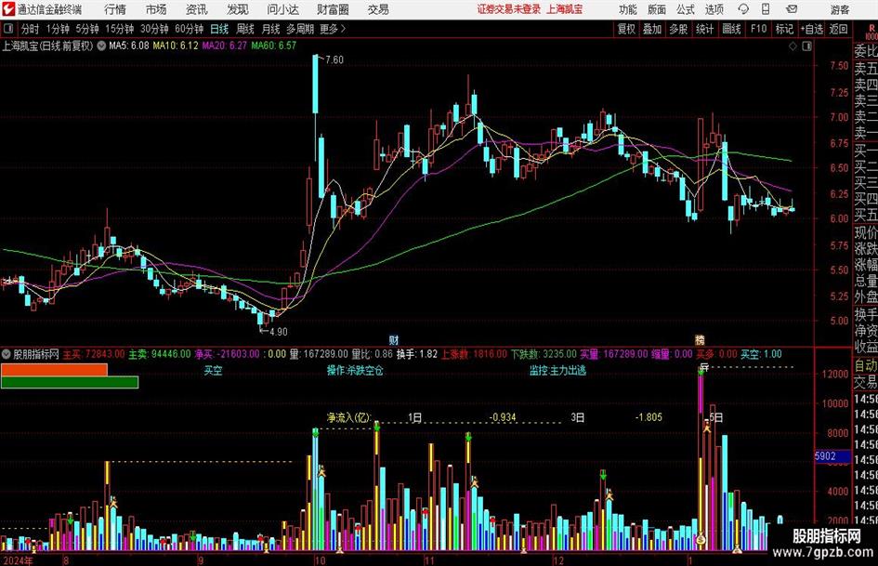The width and height of the screenshot is (878, 566).
Task: Open the 问小达 menu
Action: pos(282,9)
